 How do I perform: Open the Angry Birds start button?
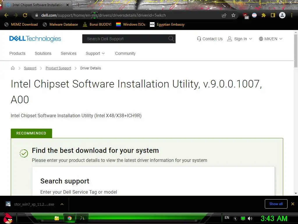coord(8,218)
